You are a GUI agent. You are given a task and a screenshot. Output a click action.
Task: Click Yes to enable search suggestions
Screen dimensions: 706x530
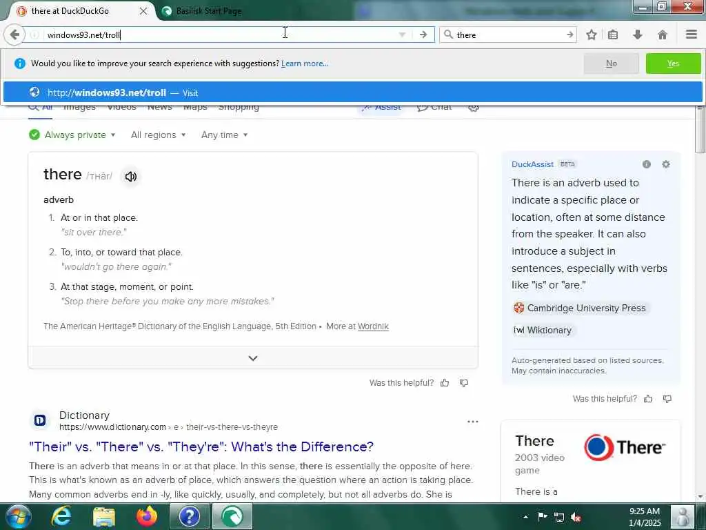pos(673,63)
